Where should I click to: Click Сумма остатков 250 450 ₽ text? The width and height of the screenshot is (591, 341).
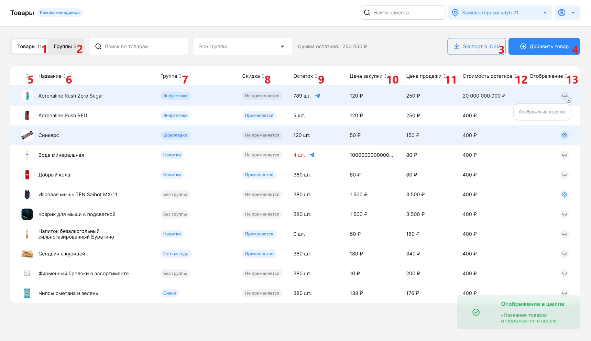click(332, 46)
